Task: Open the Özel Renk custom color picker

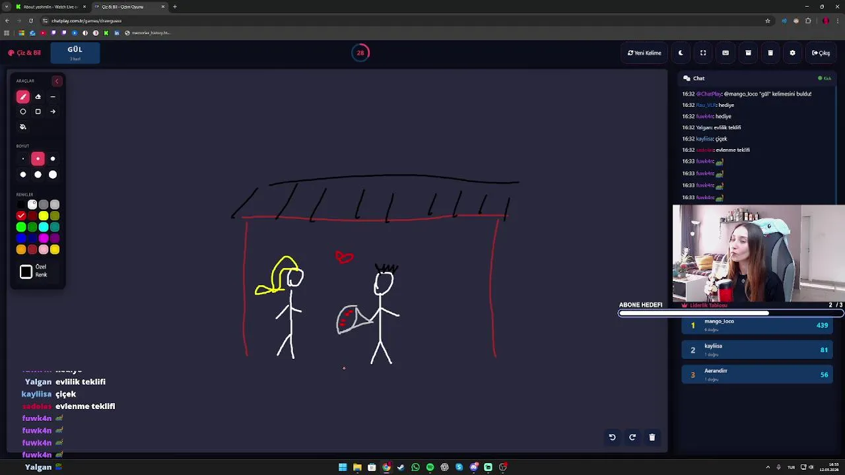Action: click(26, 272)
